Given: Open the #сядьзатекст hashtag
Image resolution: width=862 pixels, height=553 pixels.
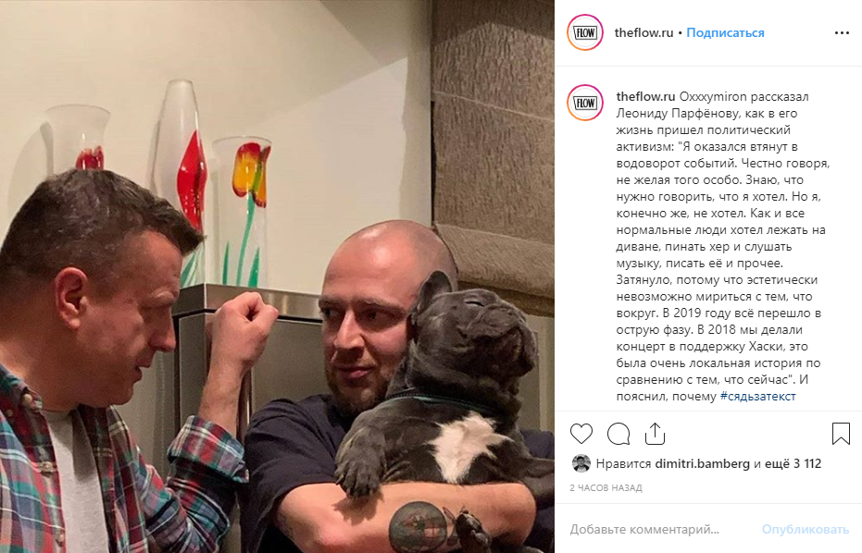Looking at the screenshot, I should [757, 397].
